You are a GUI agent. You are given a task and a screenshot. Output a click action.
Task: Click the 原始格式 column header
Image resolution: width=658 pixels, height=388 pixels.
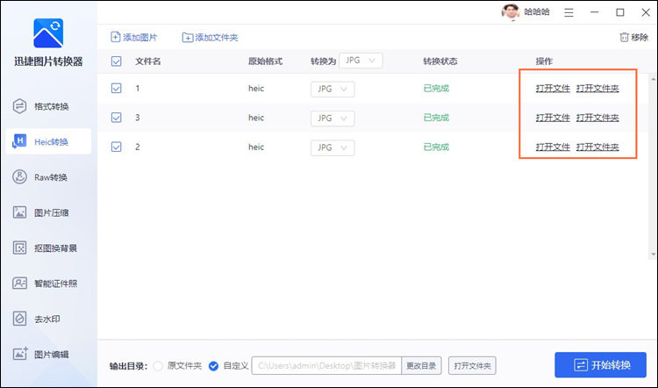click(265, 61)
